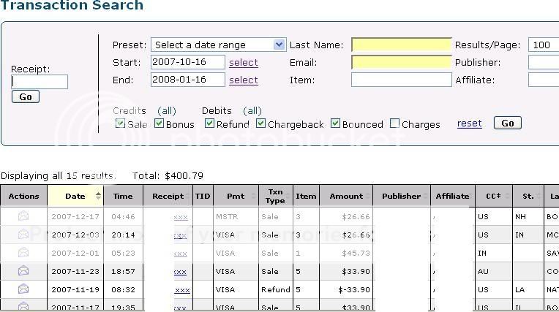Image resolution: width=559 pixels, height=312 pixels.
Task: Click the Go button under Receipt
Action: [x=26, y=96]
